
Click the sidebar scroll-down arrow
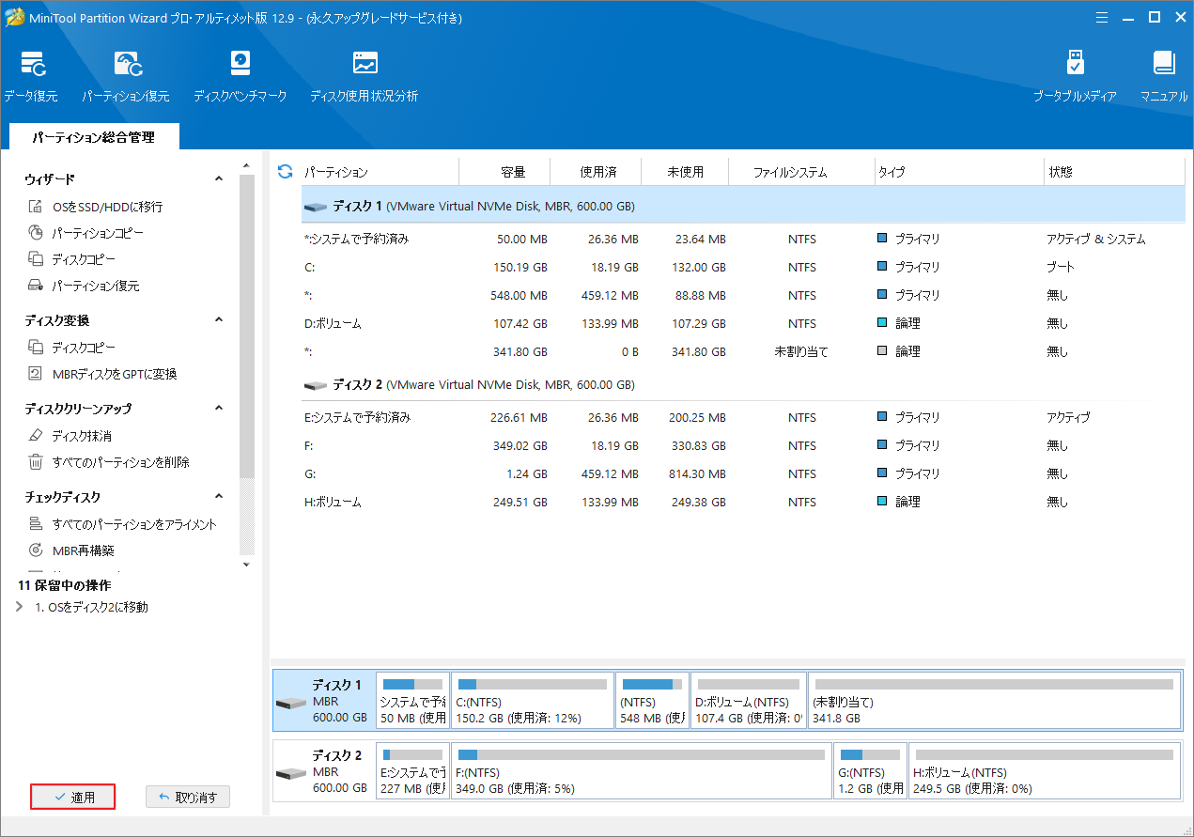tap(247, 565)
